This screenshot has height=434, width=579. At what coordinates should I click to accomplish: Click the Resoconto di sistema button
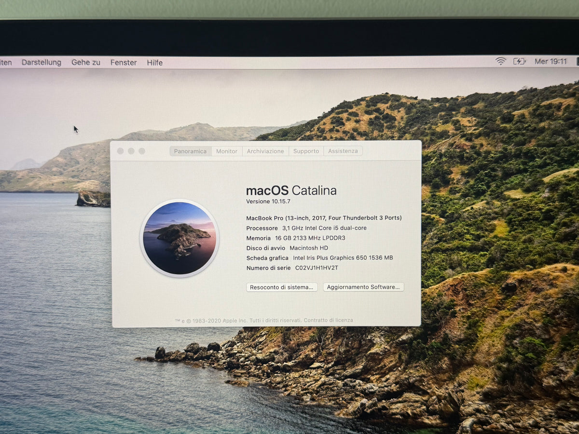(x=282, y=287)
